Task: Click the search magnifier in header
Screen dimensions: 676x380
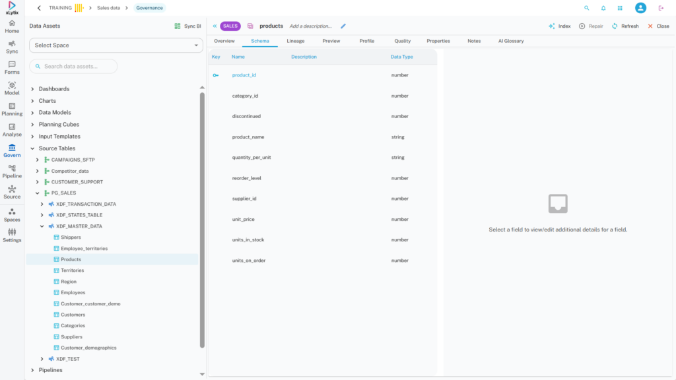Action: (587, 8)
